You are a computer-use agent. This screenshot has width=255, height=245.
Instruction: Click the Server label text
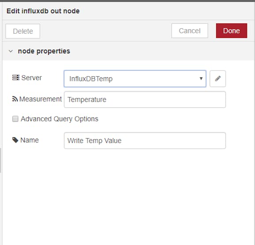point(31,78)
